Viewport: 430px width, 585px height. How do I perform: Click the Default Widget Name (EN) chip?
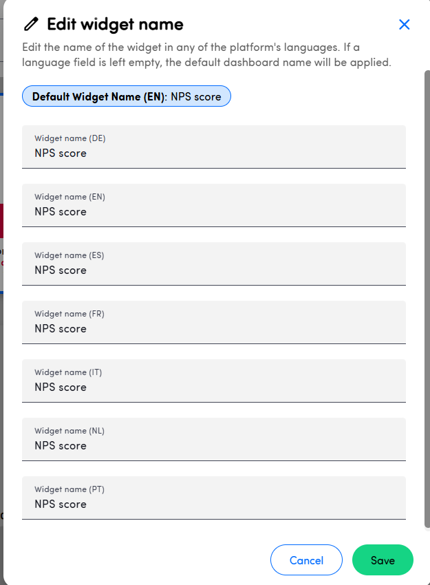tap(127, 96)
